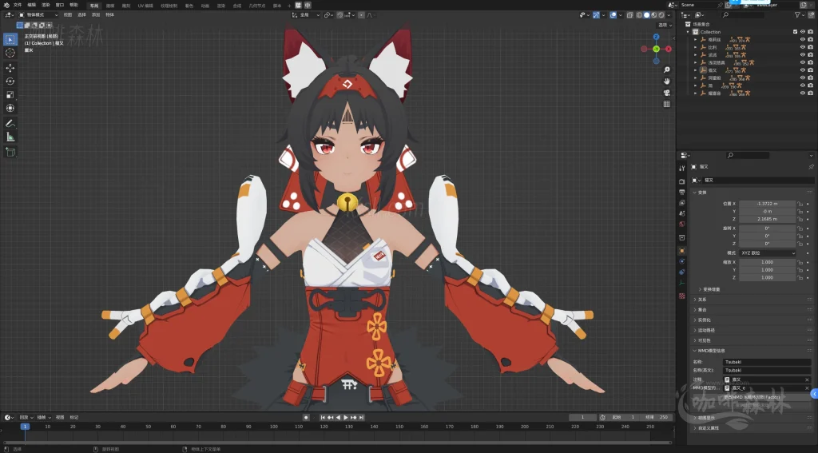This screenshot has width=818, height=453.
Task: Open the Object Constraints properties tab
Action: (682, 272)
